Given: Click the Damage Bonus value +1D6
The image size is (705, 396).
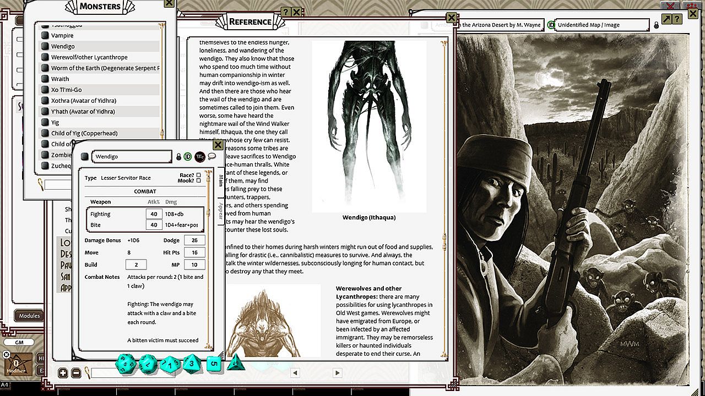Looking at the screenshot, I should (133, 241).
